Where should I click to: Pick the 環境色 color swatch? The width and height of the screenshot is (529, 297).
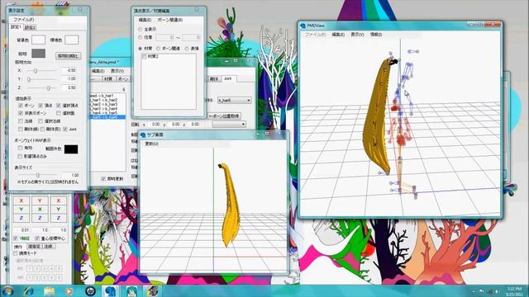coord(72,40)
